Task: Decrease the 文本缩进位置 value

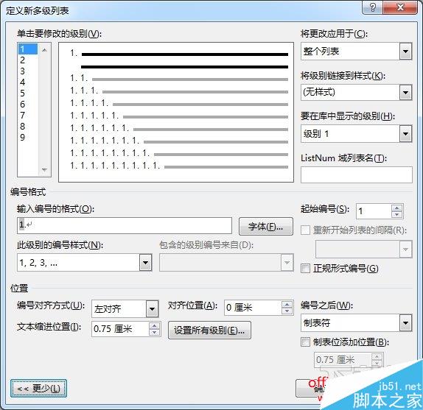Action: (154, 333)
